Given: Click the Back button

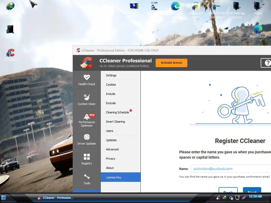Looking at the screenshot, I should tap(228, 190).
